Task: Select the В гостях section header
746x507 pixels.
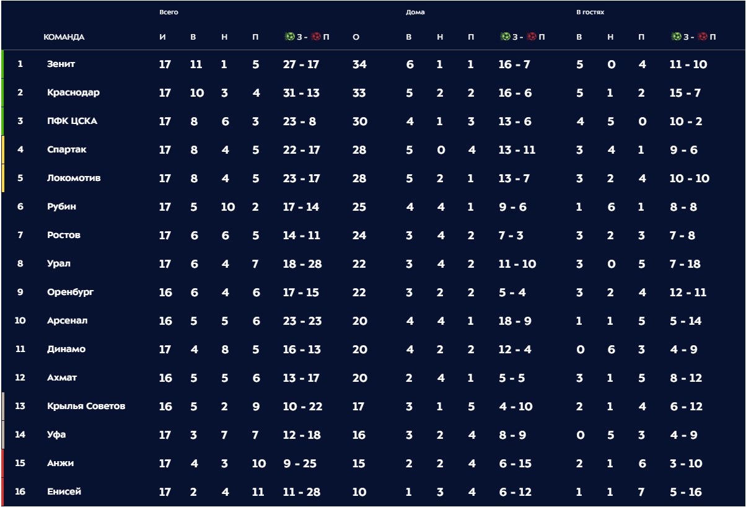Action: point(590,12)
